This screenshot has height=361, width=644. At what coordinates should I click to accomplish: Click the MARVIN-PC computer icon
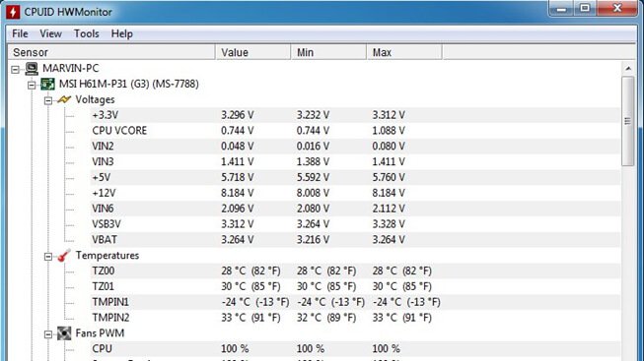pyautogui.click(x=32, y=69)
